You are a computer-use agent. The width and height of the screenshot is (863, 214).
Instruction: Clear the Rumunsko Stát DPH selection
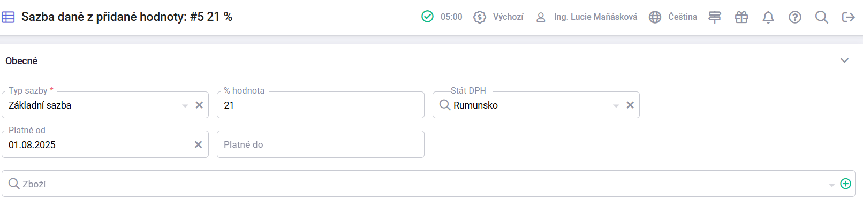(x=630, y=105)
